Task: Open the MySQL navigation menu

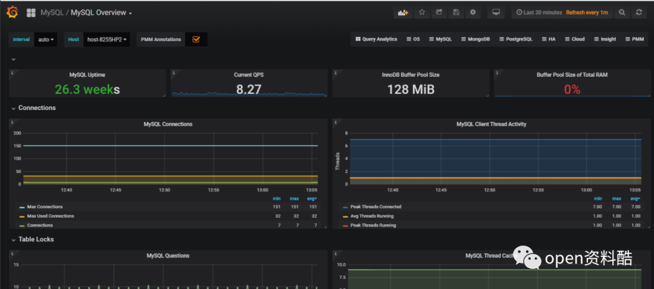Action: pyautogui.click(x=440, y=39)
